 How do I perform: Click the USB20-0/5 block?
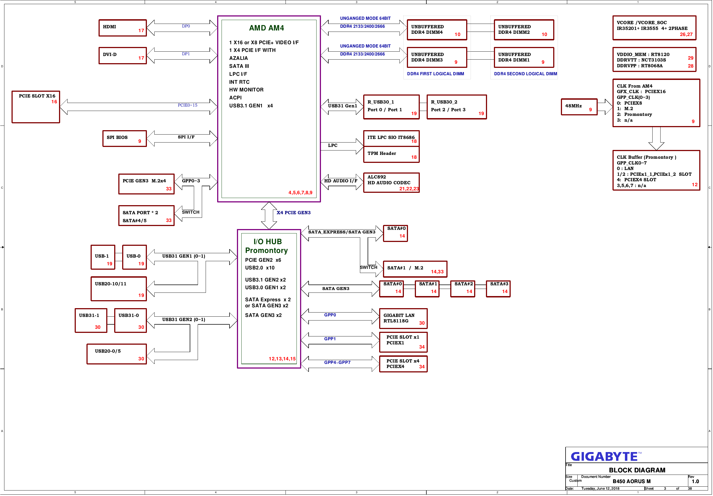117,354
